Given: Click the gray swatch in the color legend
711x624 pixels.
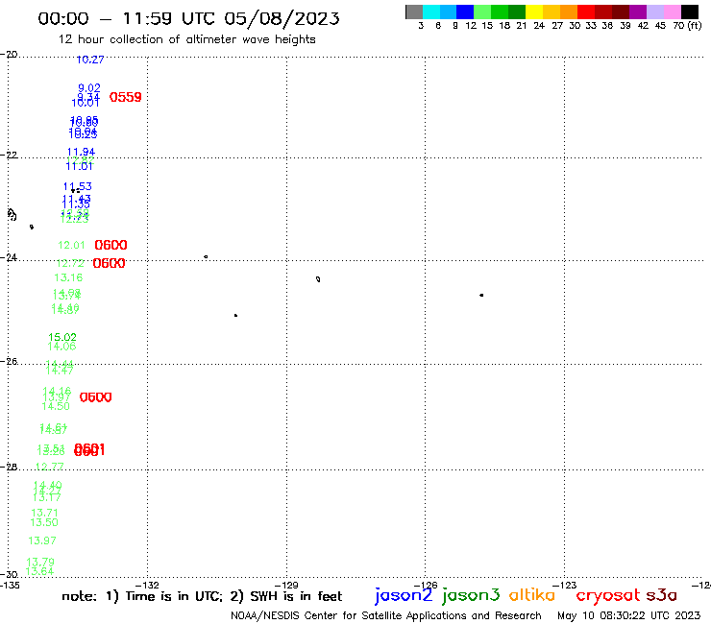Looking at the screenshot, I should pyautogui.click(x=414, y=12).
